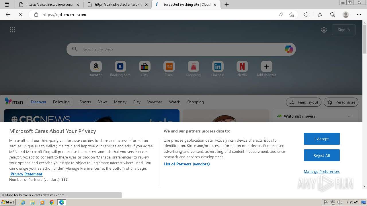Click the Watchlist movers heading
367x206 pixels.
pyautogui.click(x=299, y=116)
